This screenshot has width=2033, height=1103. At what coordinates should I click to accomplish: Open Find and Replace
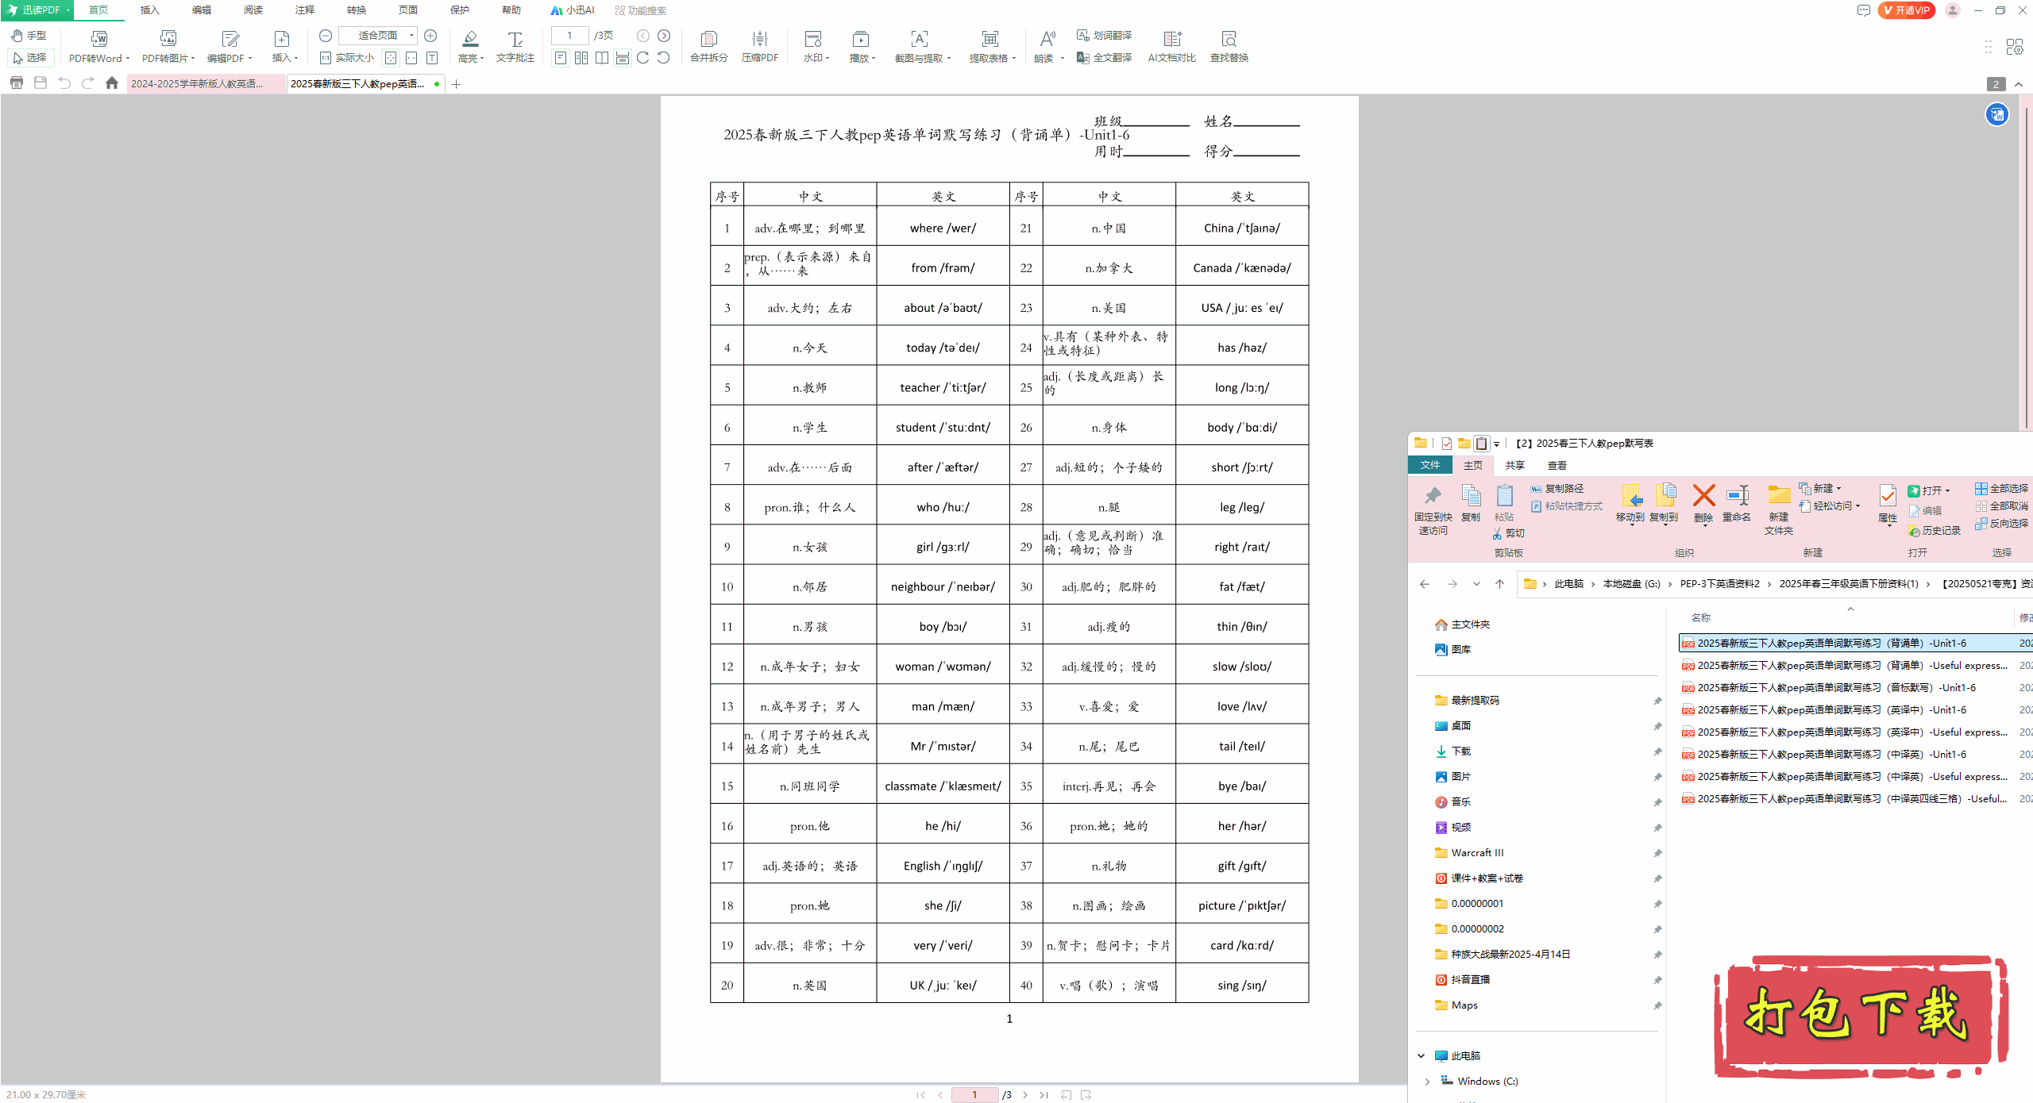1229,46
